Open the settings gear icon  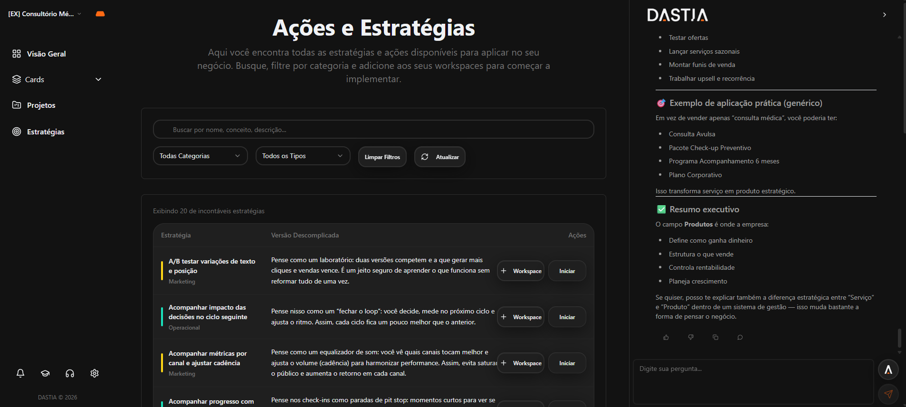click(x=95, y=373)
